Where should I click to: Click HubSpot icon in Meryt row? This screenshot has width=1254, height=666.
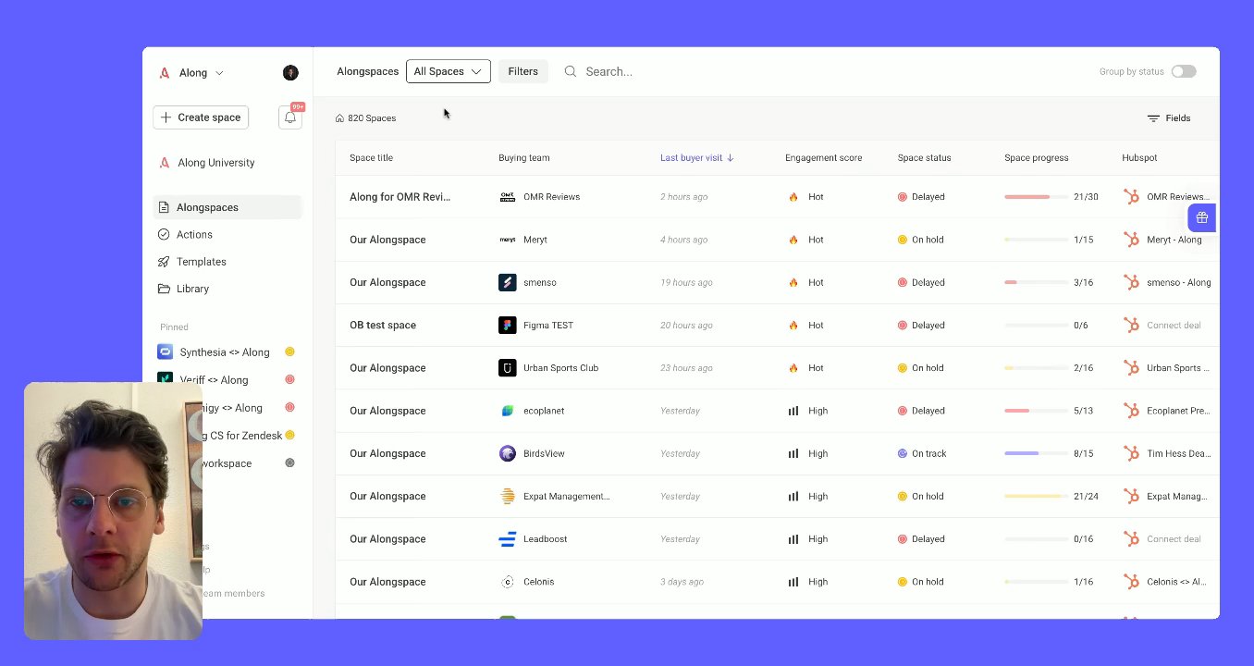pos(1130,240)
